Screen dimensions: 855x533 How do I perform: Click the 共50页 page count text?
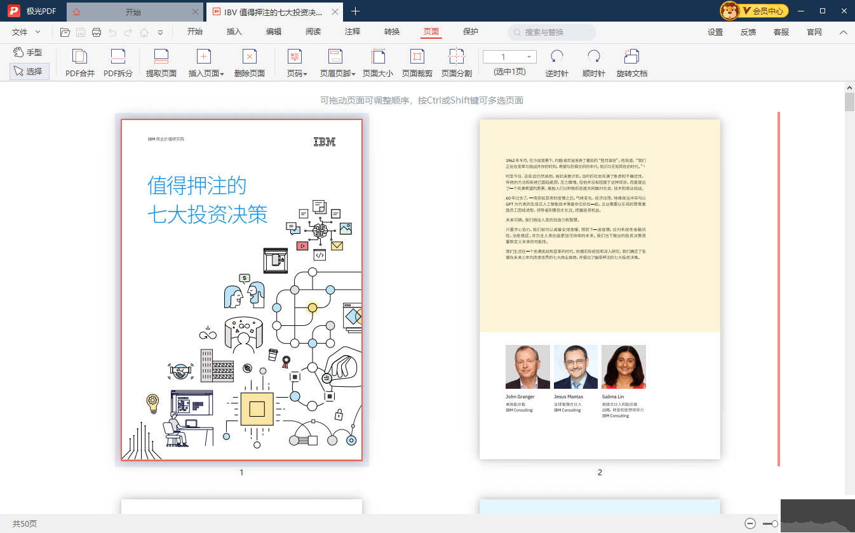25,524
